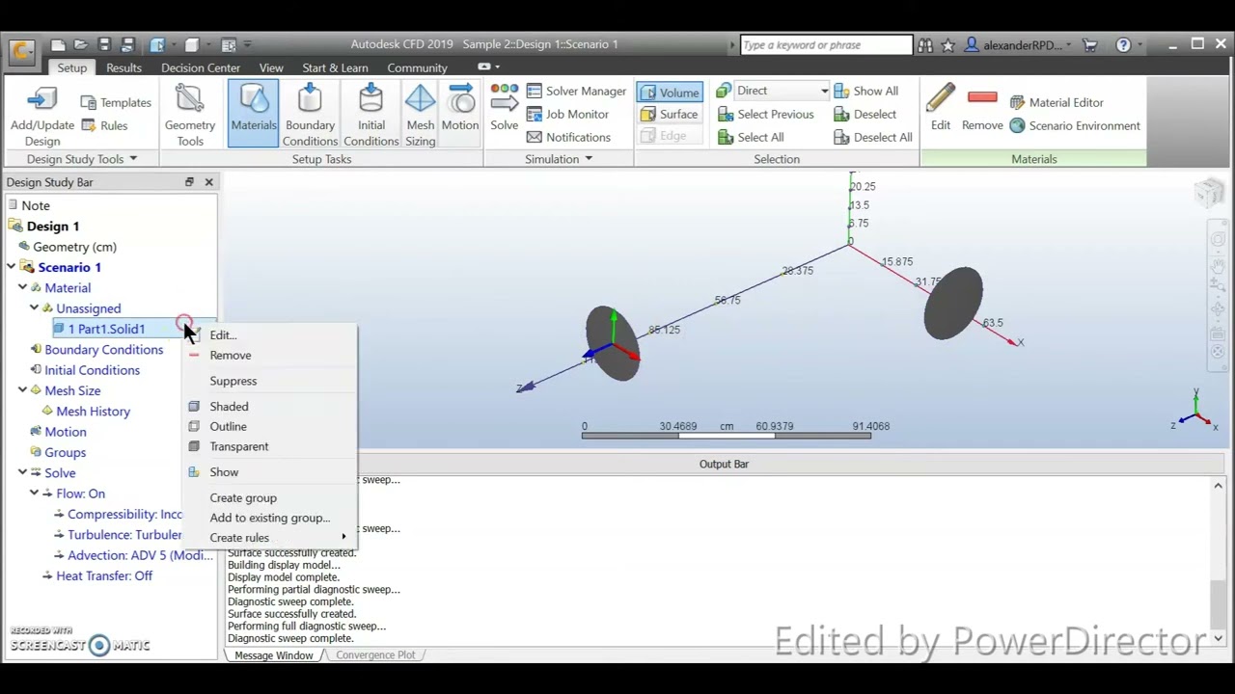Viewport: 1235px width, 694px height.
Task: Collapse the Material tree node
Action: 22,287
